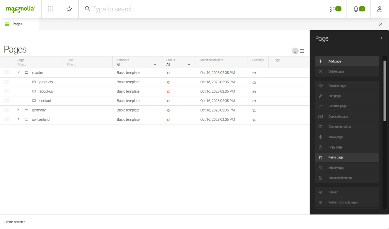Select the Pages tab

(17, 24)
